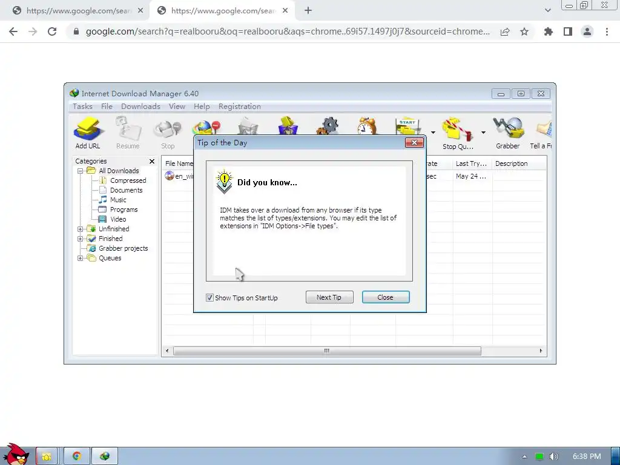The width and height of the screenshot is (620, 465).
Task: Click the Stop All globe icon
Action: 206,127
